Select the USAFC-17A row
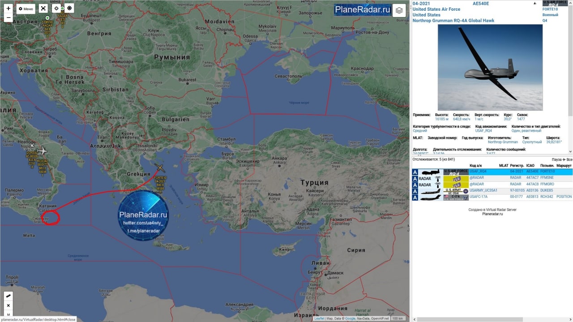 point(492,197)
